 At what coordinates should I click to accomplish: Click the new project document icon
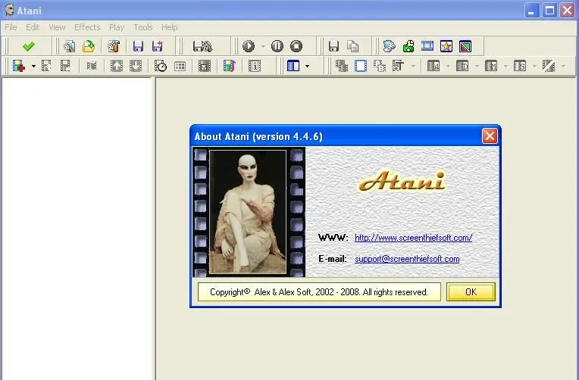tap(70, 46)
